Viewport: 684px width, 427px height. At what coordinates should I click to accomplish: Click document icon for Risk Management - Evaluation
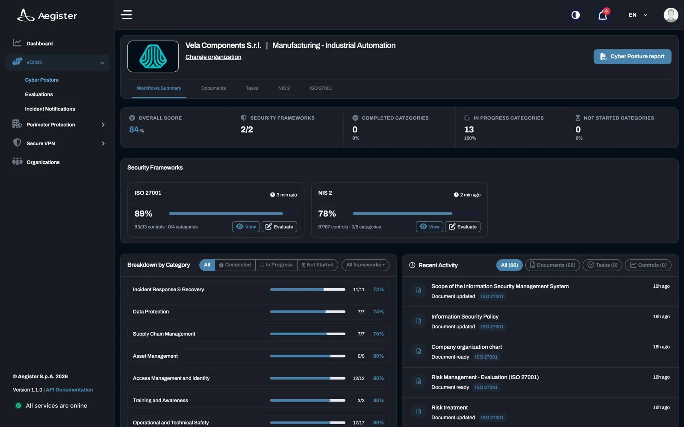(x=419, y=382)
